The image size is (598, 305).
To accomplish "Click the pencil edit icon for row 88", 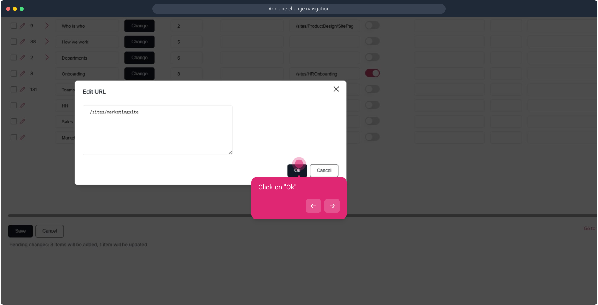I will coord(22,42).
